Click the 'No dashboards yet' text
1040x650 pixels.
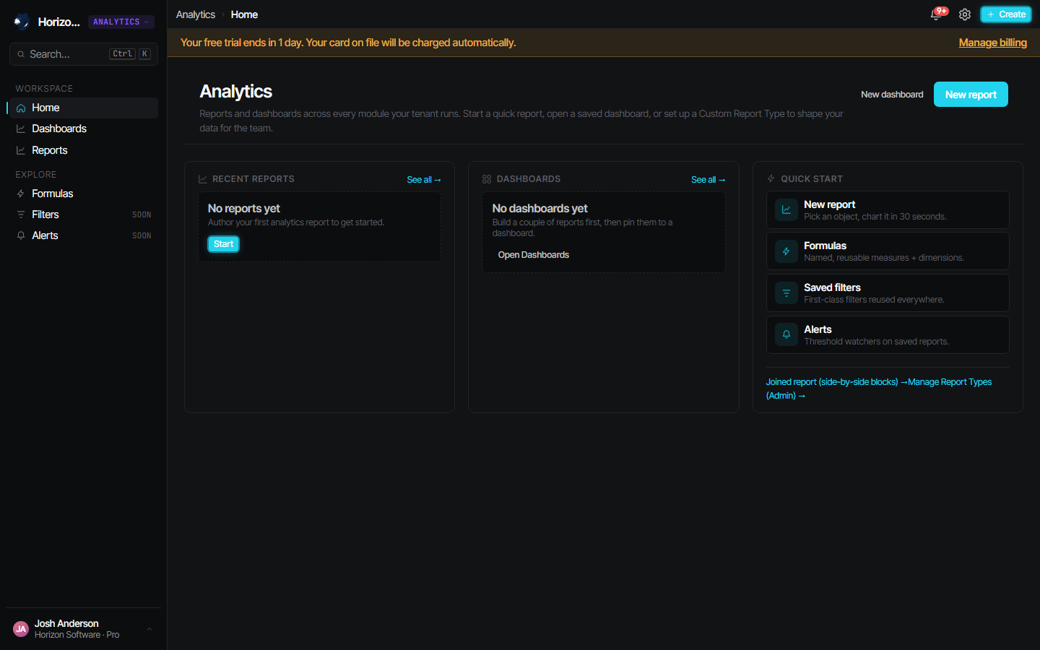(x=539, y=208)
